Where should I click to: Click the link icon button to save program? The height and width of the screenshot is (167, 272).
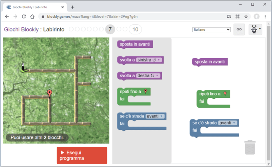click(239, 30)
